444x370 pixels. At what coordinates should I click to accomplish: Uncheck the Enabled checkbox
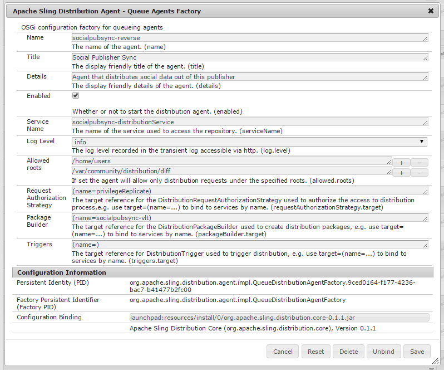click(x=76, y=95)
